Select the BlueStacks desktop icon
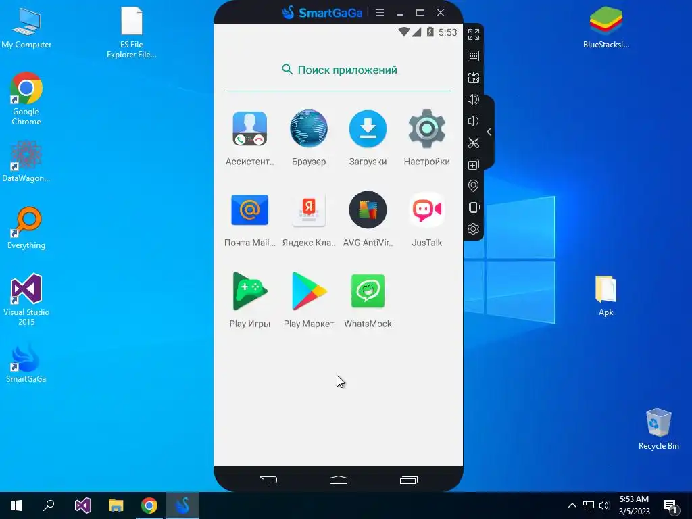The image size is (692, 519). [x=606, y=27]
